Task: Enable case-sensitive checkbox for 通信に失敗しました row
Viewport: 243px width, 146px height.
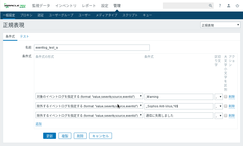Action: 226,116
